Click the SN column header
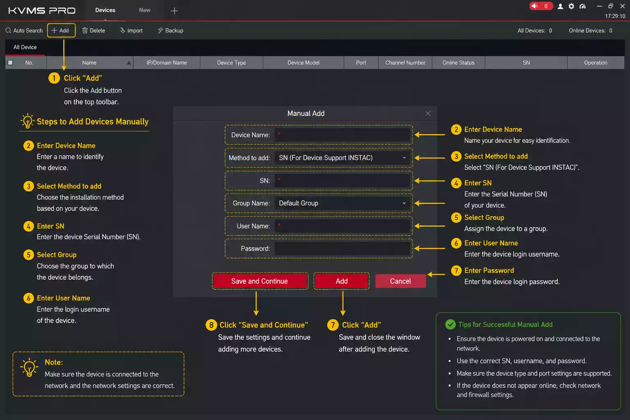The height and width of the screenshot is (420, 630). click(526, 63)
